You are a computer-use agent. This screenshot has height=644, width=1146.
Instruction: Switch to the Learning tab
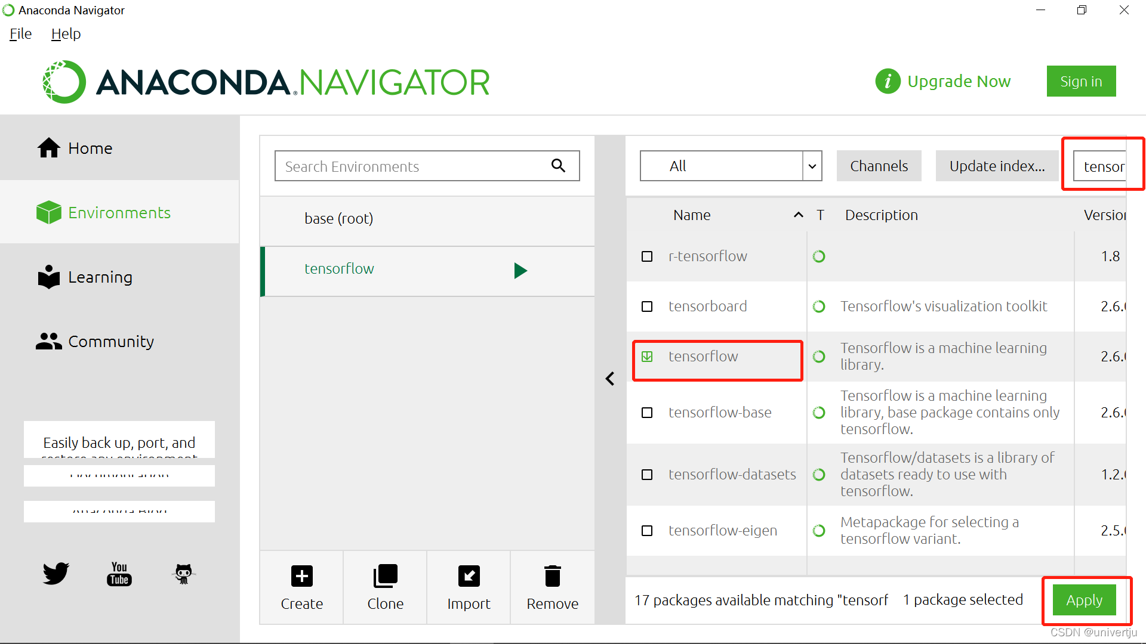pyautogui.click(x=100, y=277)
